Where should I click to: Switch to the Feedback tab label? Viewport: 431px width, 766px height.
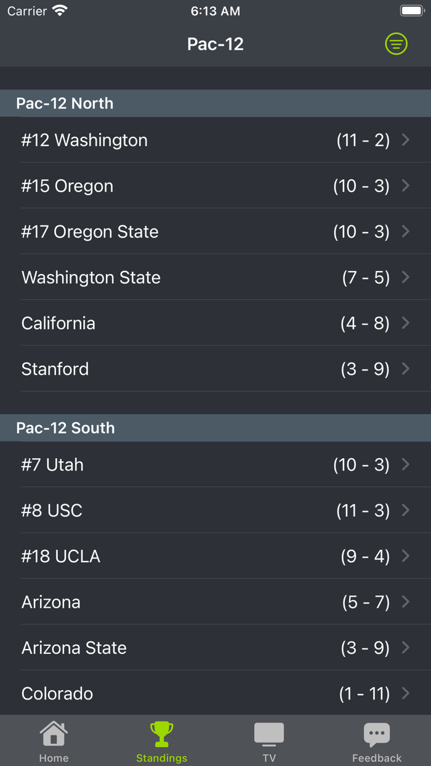(377, 758)
